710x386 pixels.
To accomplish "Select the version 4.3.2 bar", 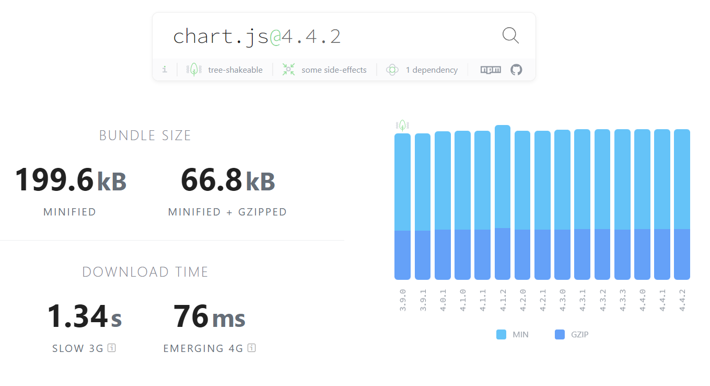I will (602, 205).
